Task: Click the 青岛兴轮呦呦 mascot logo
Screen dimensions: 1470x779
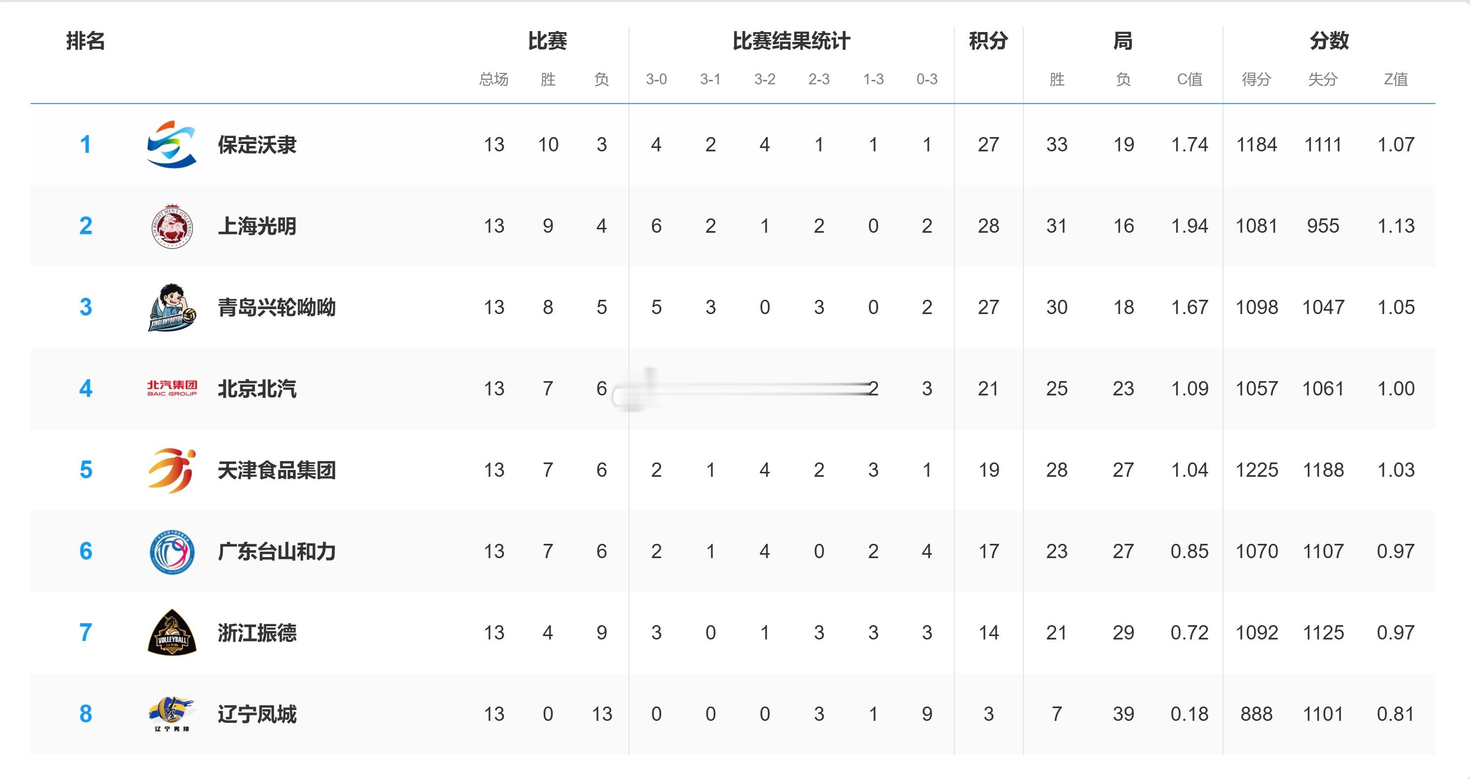Action: 173,307
